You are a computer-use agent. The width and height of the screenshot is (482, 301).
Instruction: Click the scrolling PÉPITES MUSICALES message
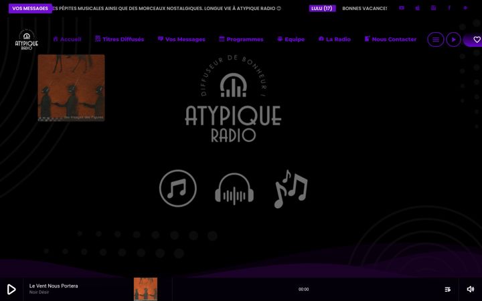[x=167, y=8]
